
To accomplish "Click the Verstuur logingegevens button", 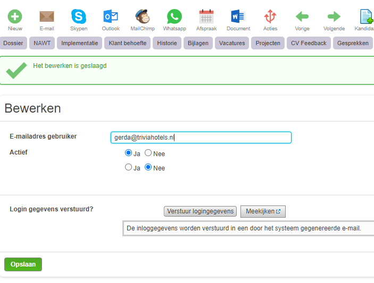I will tap(200, 211).
